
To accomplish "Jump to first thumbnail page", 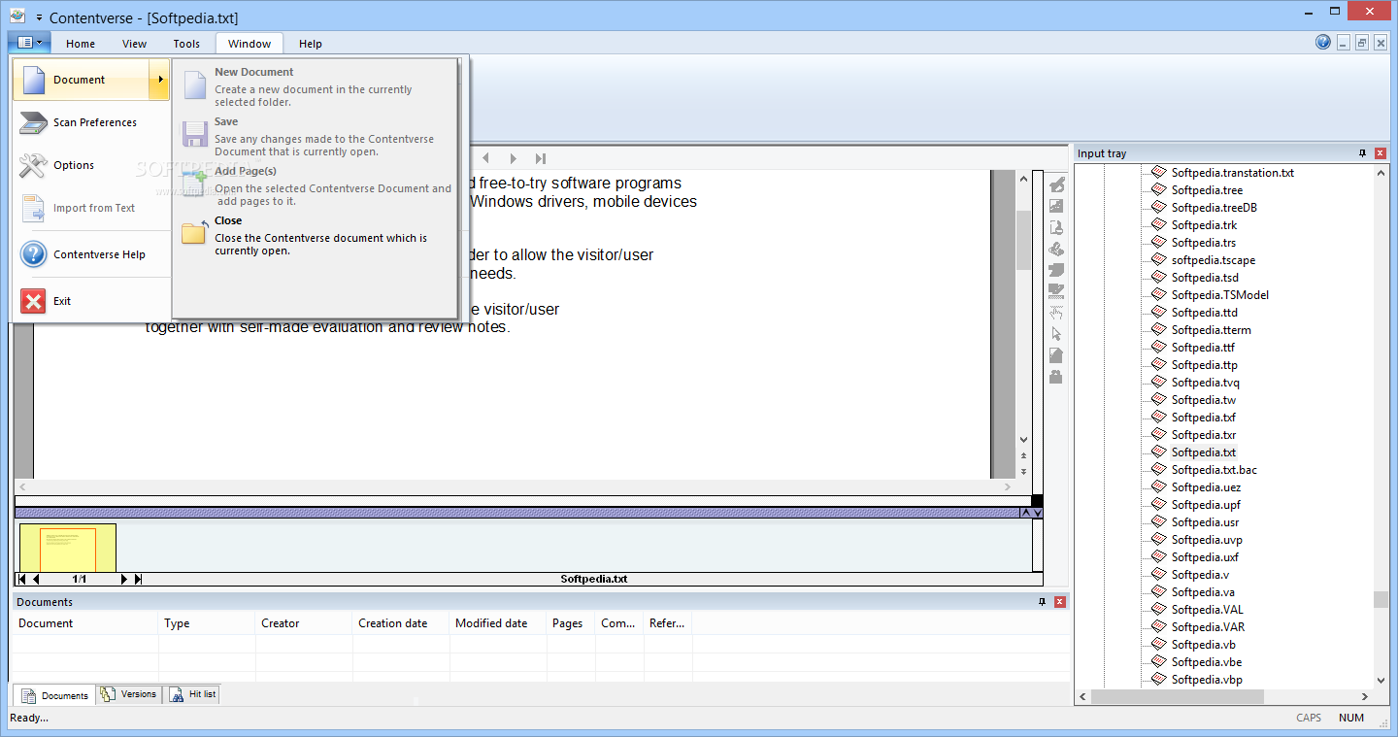I will point(22,579).
